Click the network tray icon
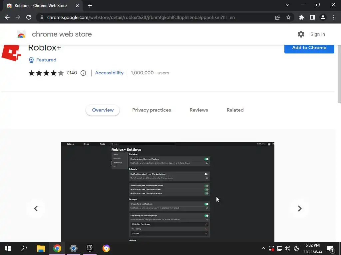 click(279, 248)
